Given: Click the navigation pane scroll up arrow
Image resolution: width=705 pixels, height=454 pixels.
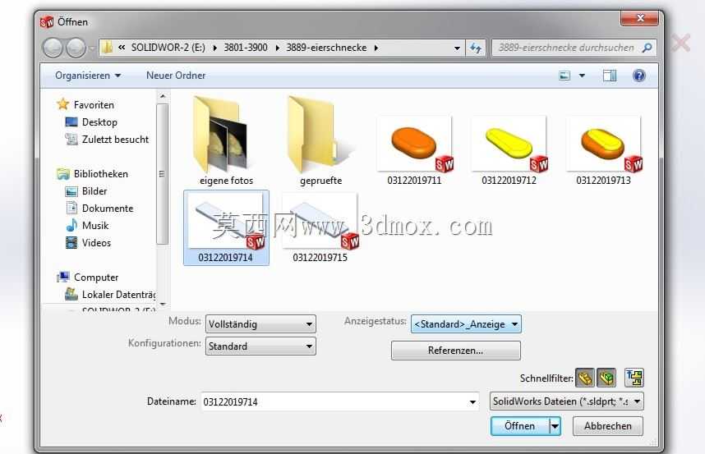Looking at the screenshot, I should 163,96.
